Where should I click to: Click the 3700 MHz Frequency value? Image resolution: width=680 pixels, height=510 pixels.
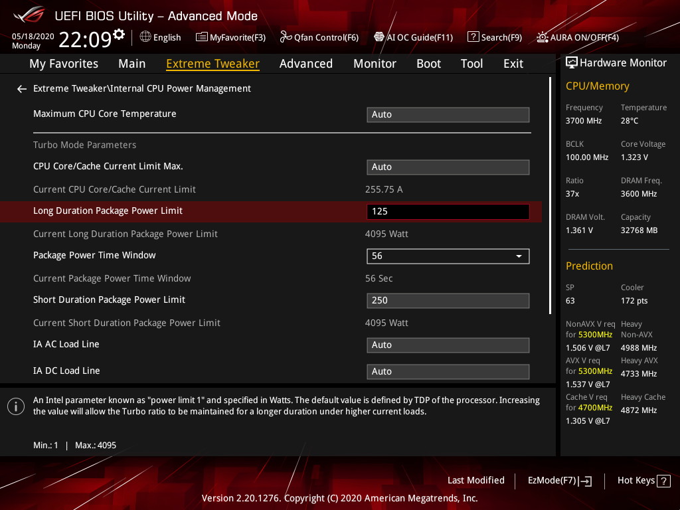[584, 121]
